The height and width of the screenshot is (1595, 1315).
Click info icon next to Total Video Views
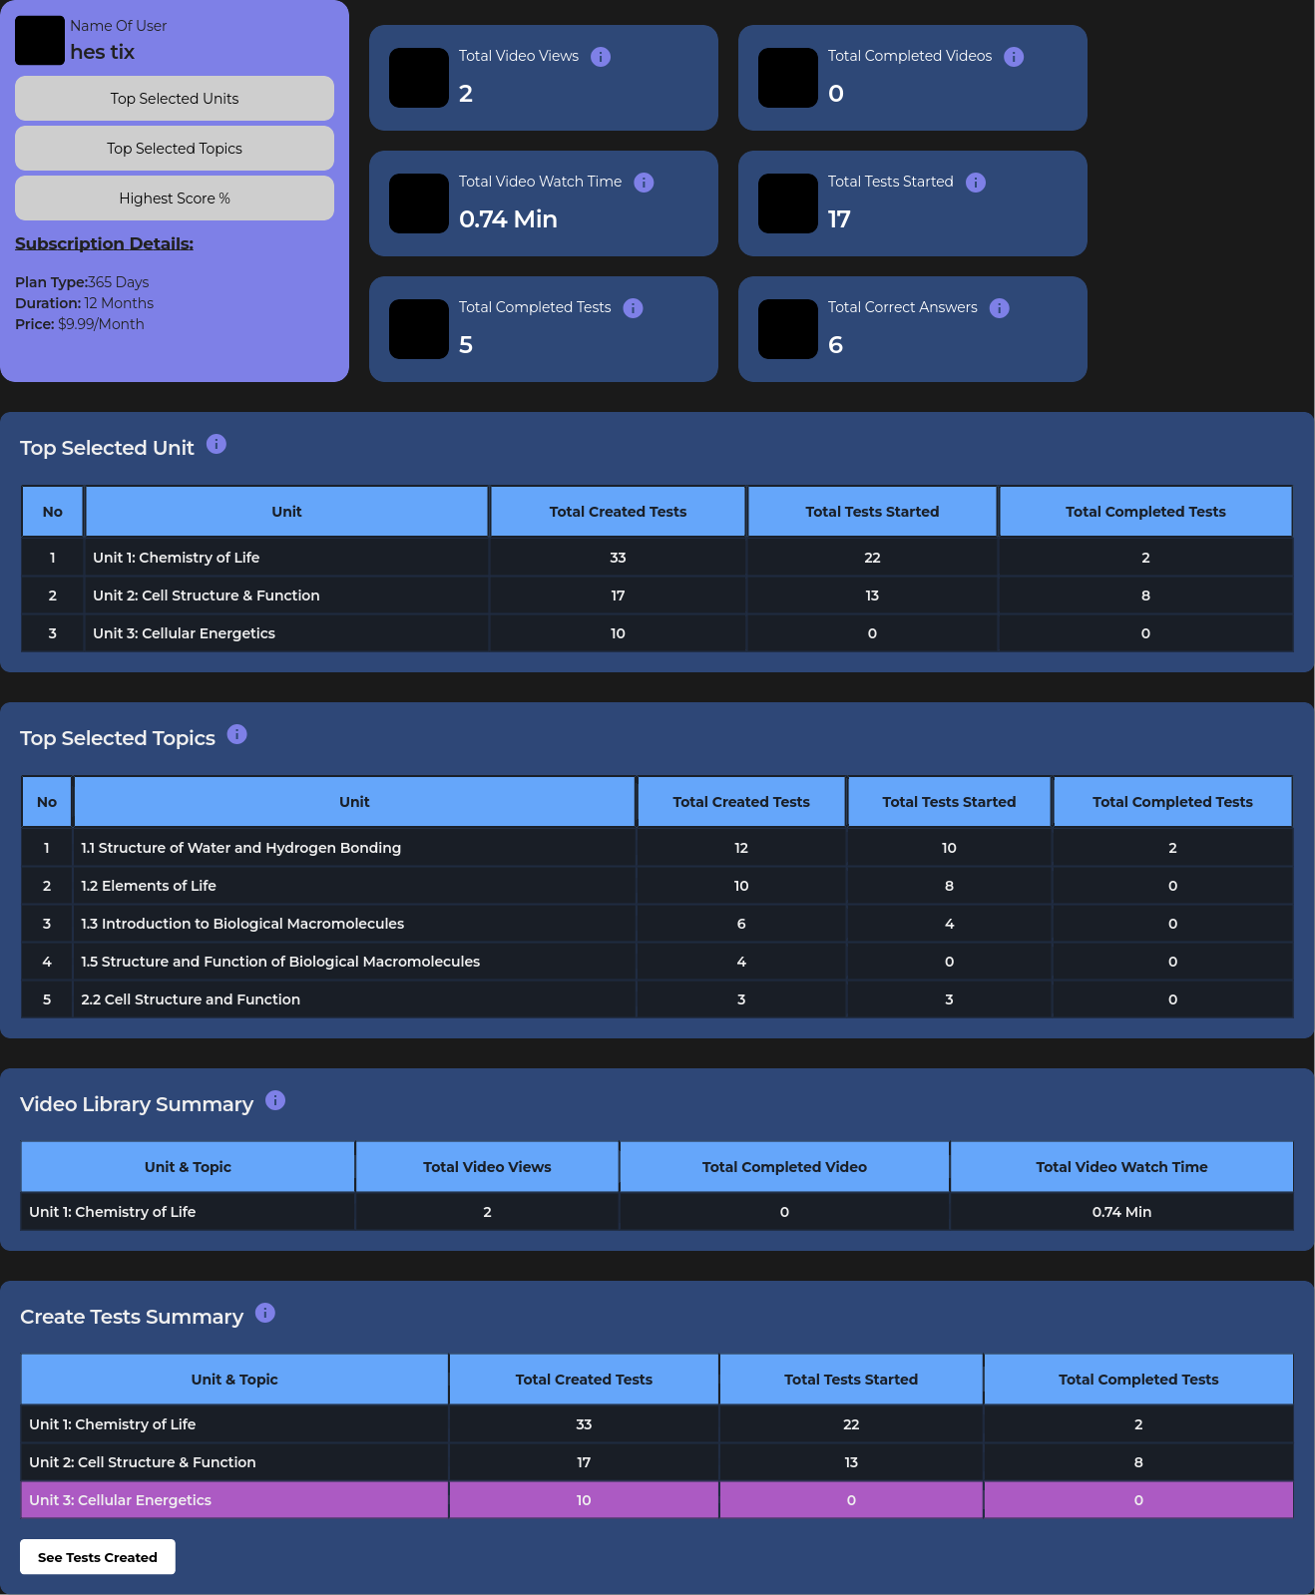coord(601,57)
